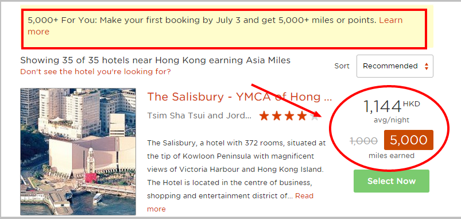Viewport: 461px width, 219px height.
Task: Click the Learn more link in promo banner
Action: pos(391,20)
